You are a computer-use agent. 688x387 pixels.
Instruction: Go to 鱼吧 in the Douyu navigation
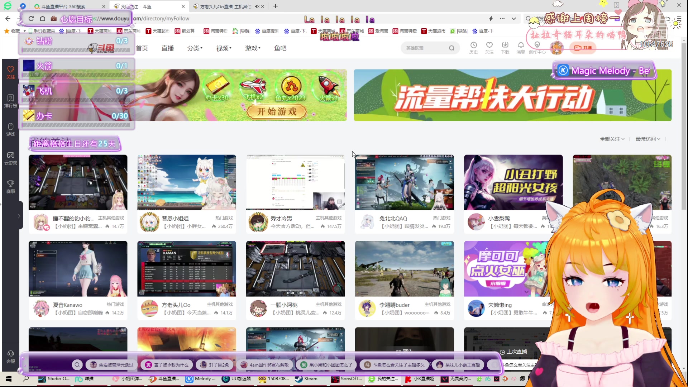point(280,48)
